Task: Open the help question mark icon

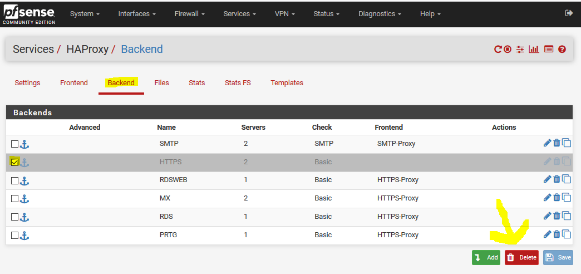Action: click(x=562, y=49)
